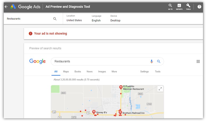Click the microphone voice search icon
Viewport: 207px width, 121px height.
pyautogui.click(x=152, y=61)
